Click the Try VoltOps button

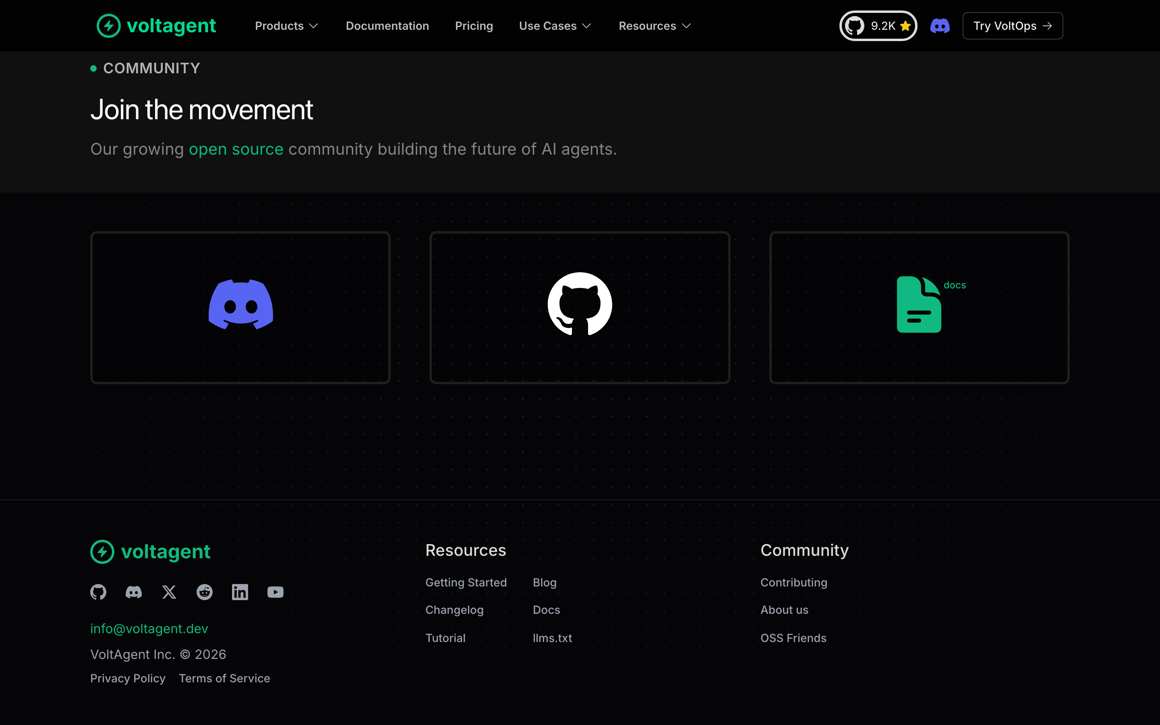click(1013, 26)
